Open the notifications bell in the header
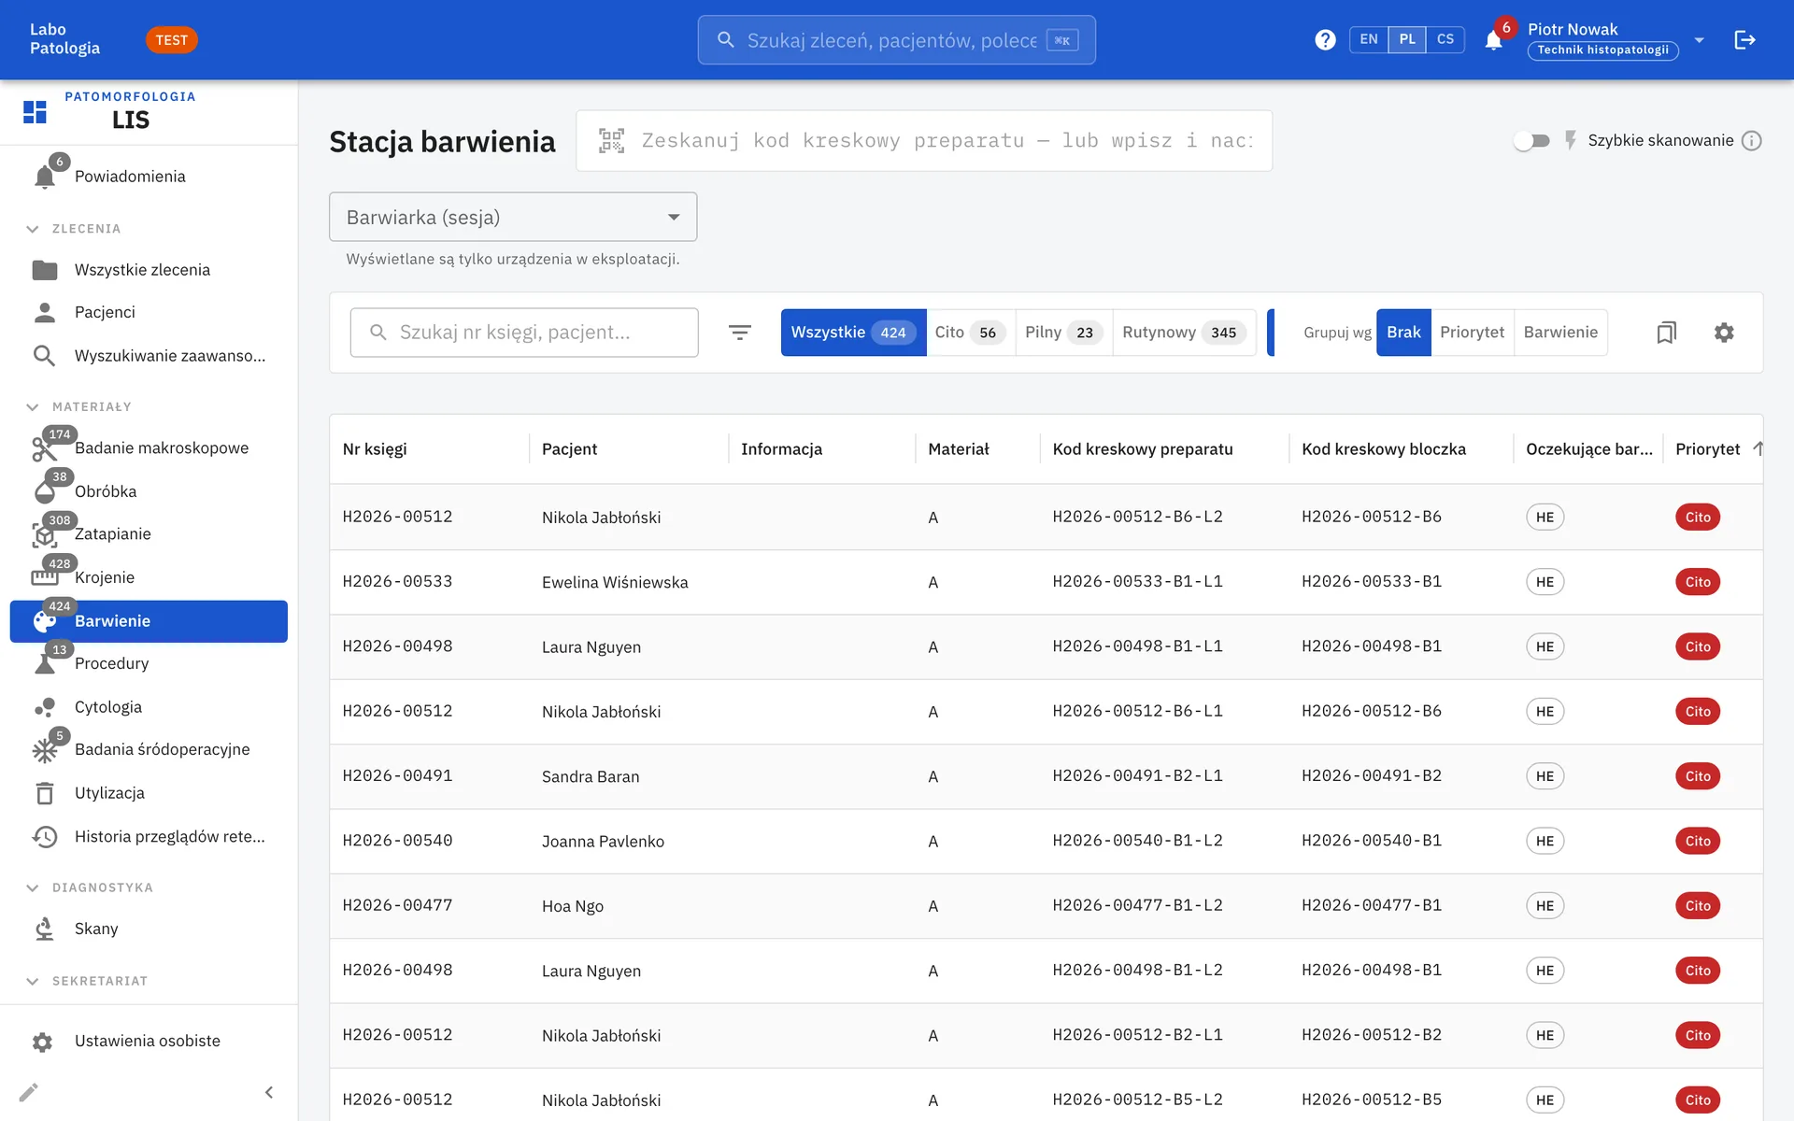1794x1121 pixels. [1493, 40]
